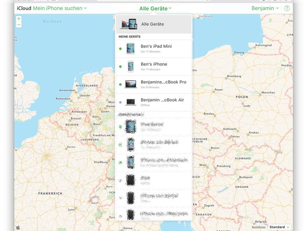Click the iCloud label in header

24,8
